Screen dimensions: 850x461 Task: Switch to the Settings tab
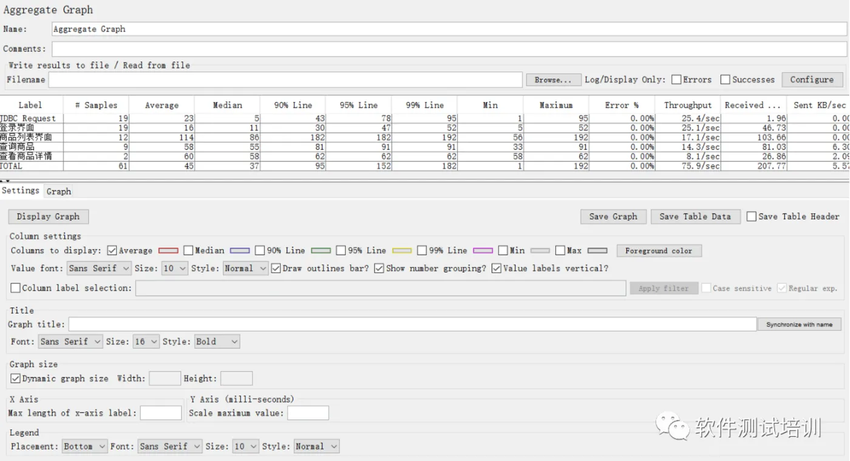pos(21,190)
